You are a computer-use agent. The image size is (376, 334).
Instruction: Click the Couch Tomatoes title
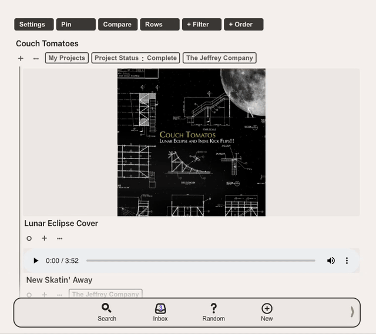[47, 43]
